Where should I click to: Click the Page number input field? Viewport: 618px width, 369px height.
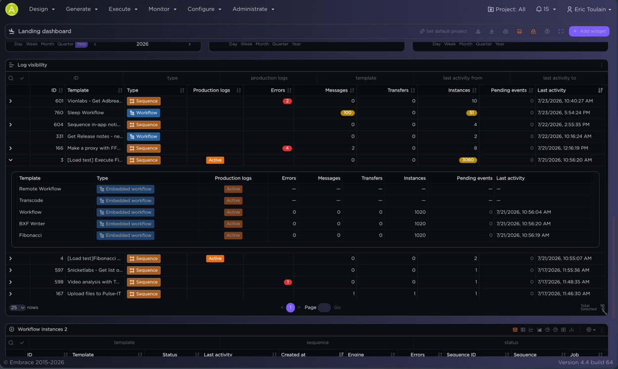[x=324, y=308]
